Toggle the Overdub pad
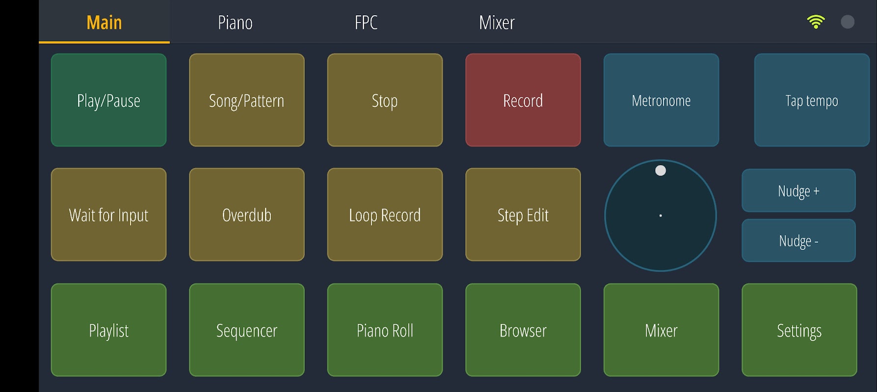Viewport: 877px width, 392px height. (x=247, y=215)
